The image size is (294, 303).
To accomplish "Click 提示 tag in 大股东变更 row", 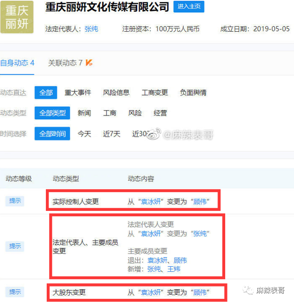I will (15, 292).
